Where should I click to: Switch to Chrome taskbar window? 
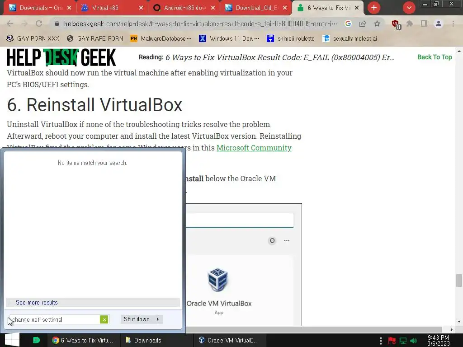pos(84,340)
